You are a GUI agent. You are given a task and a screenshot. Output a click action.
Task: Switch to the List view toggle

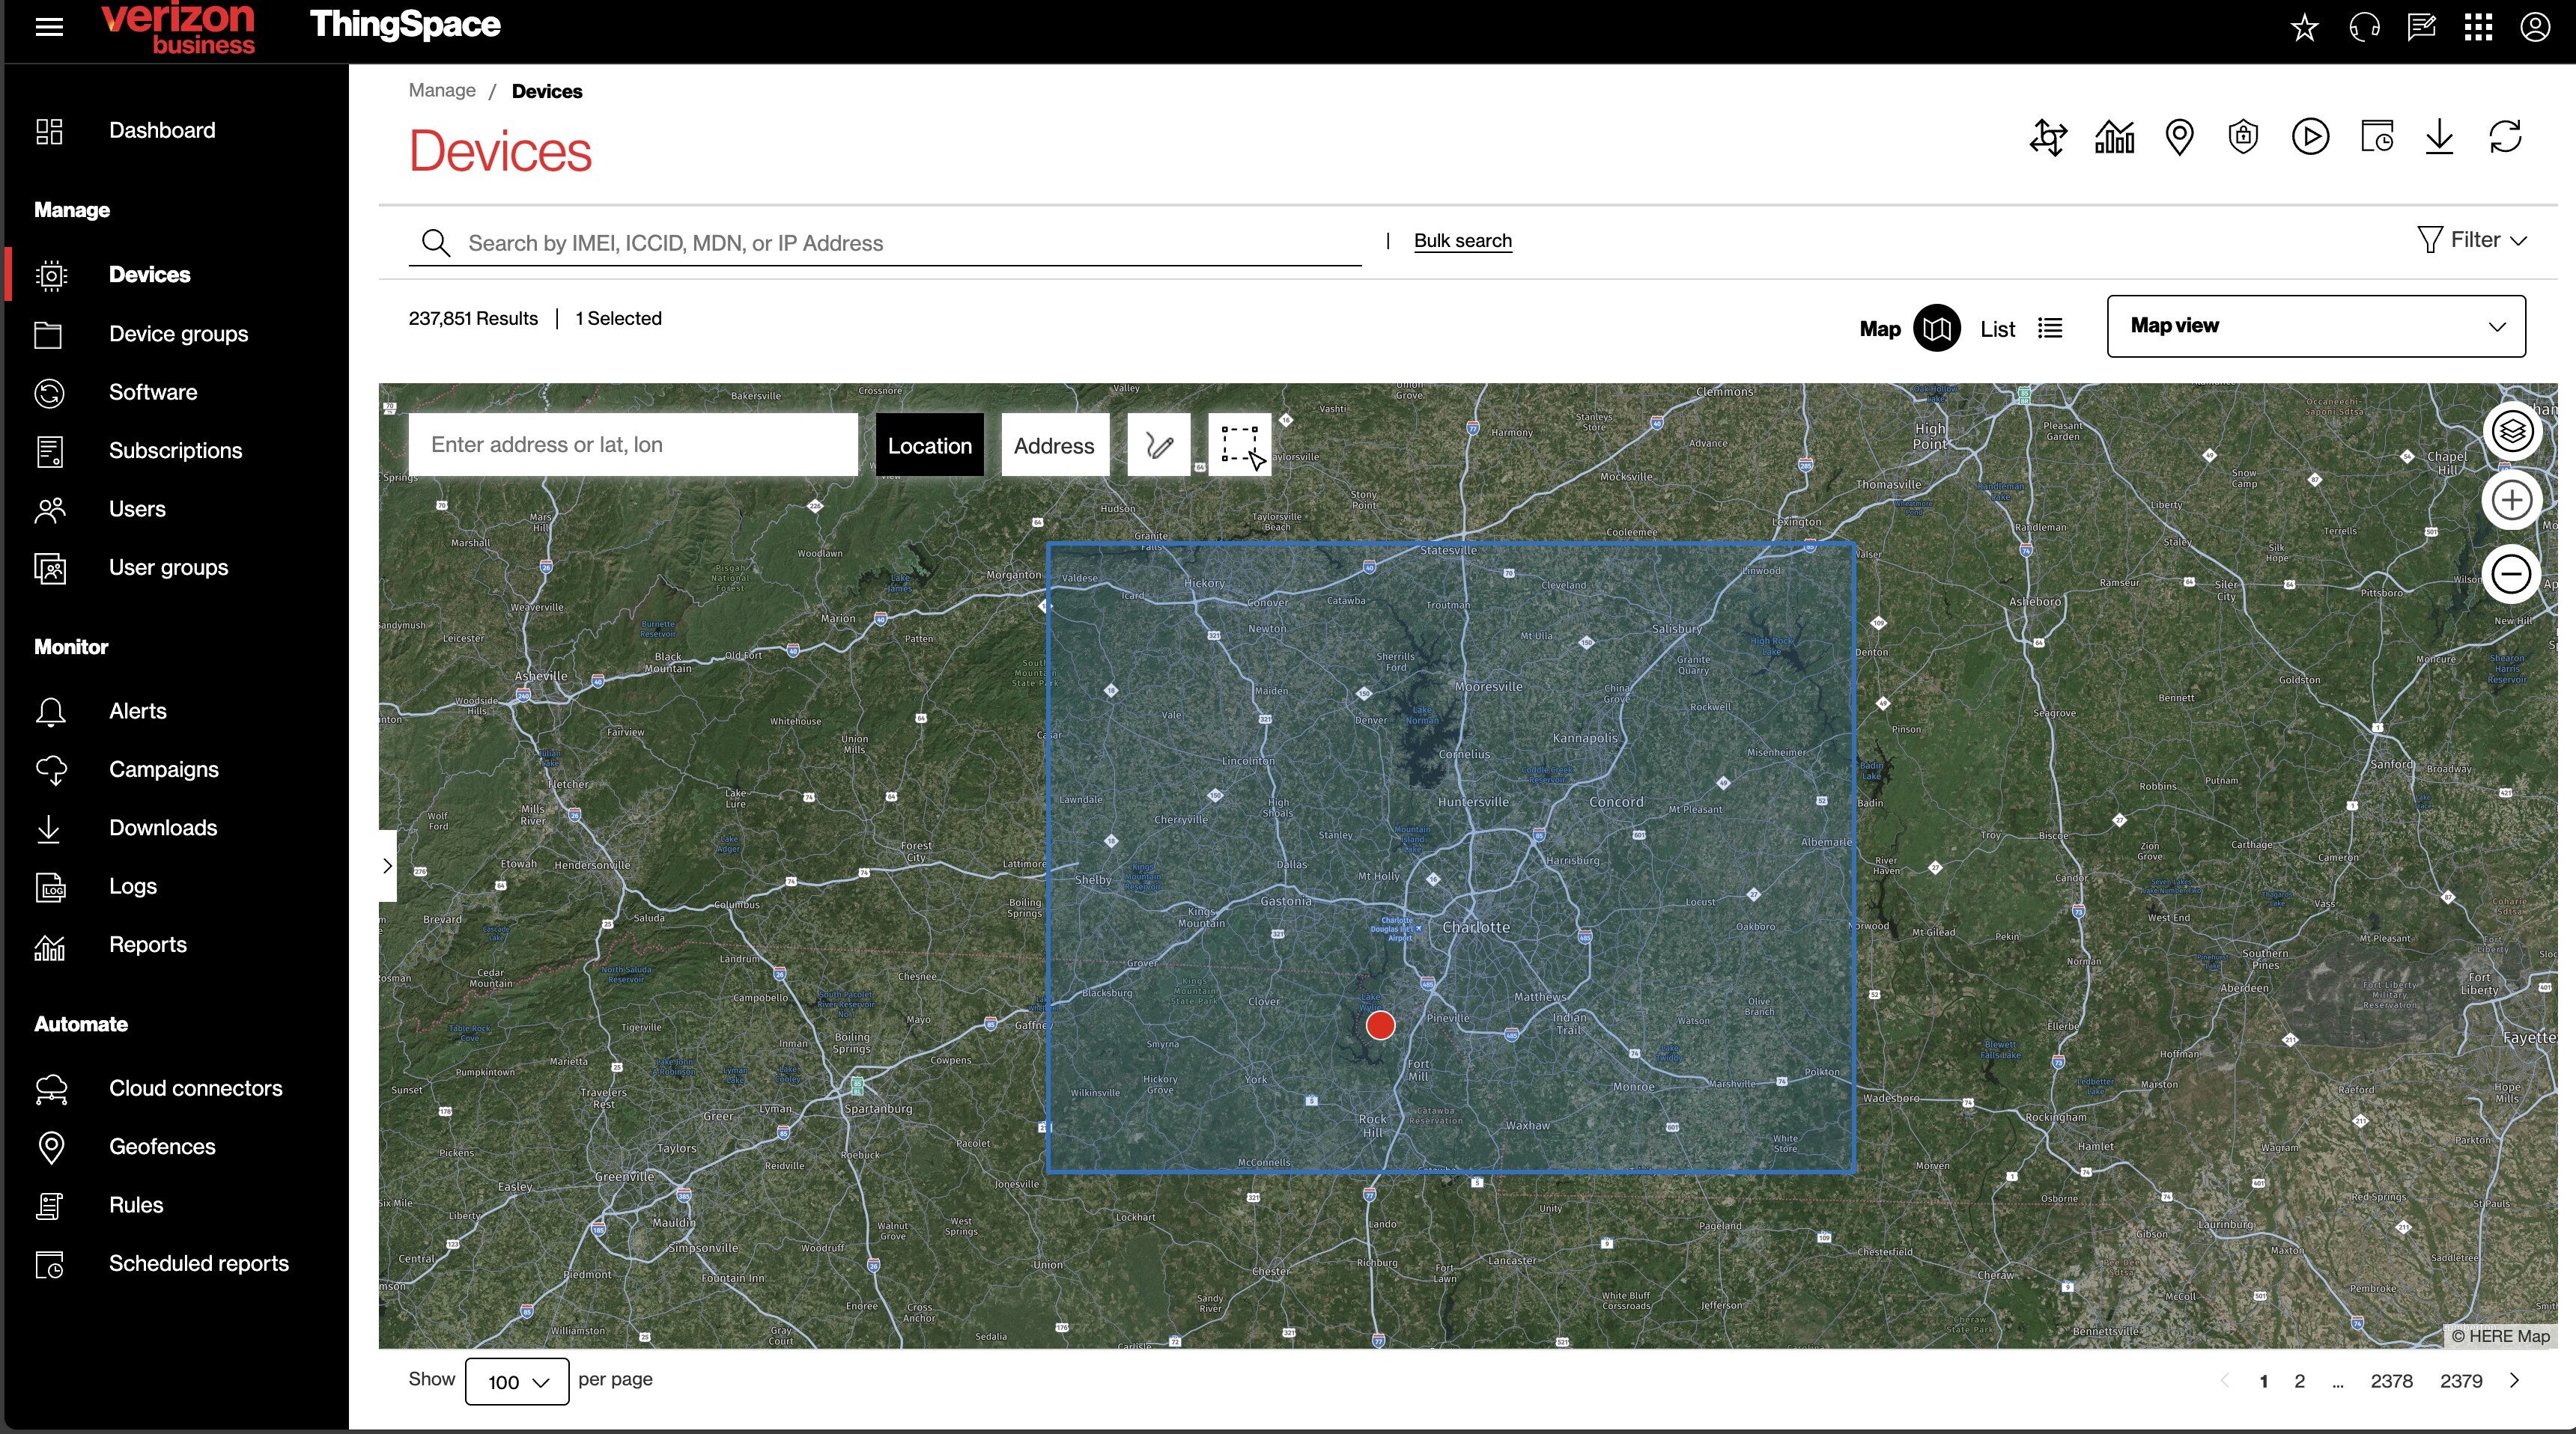point(2049,328)
